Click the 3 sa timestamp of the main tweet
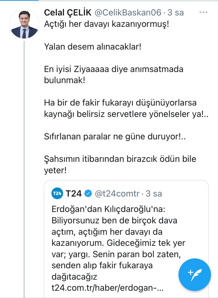 click(x=176, y=13)
